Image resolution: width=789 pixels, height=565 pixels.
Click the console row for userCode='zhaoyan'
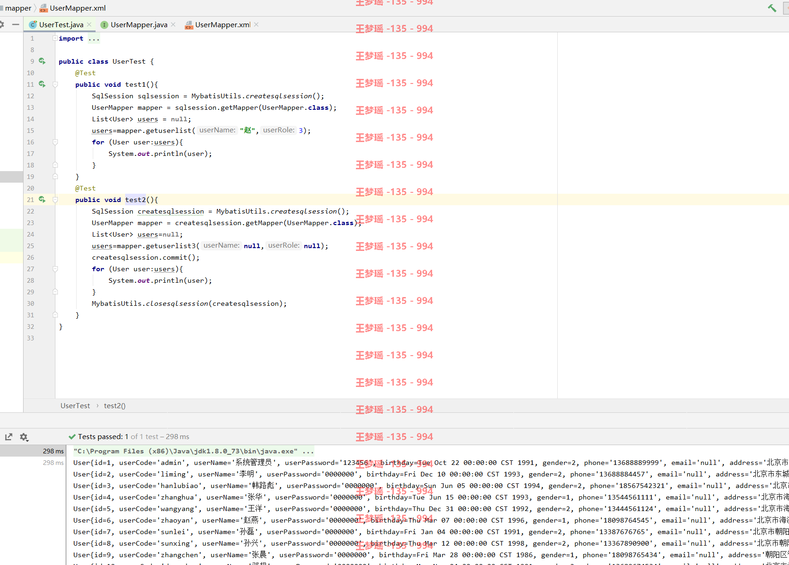pyautogui.click(x=431, y=520)
